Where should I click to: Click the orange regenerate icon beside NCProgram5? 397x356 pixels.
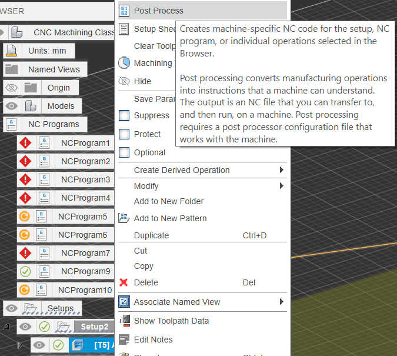(x=25, y=217)
